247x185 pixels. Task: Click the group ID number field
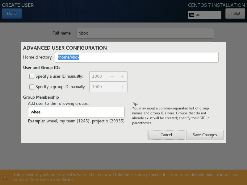[x=98, y=87]
